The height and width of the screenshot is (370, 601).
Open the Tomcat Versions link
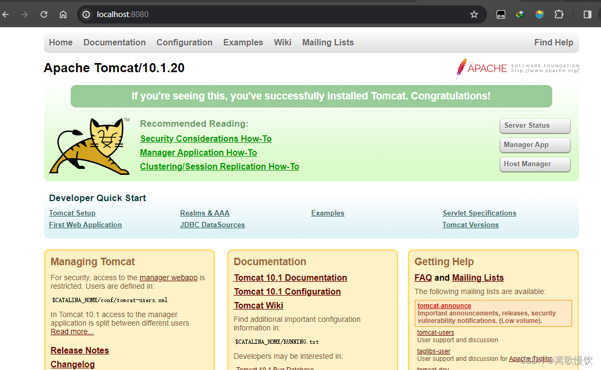470,225
